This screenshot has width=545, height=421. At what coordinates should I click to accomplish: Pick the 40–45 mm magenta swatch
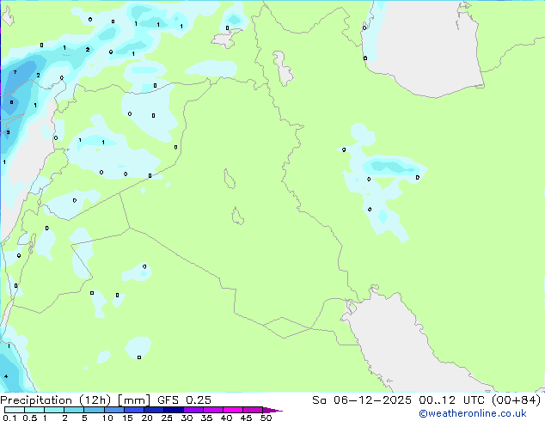coord(233,410)
